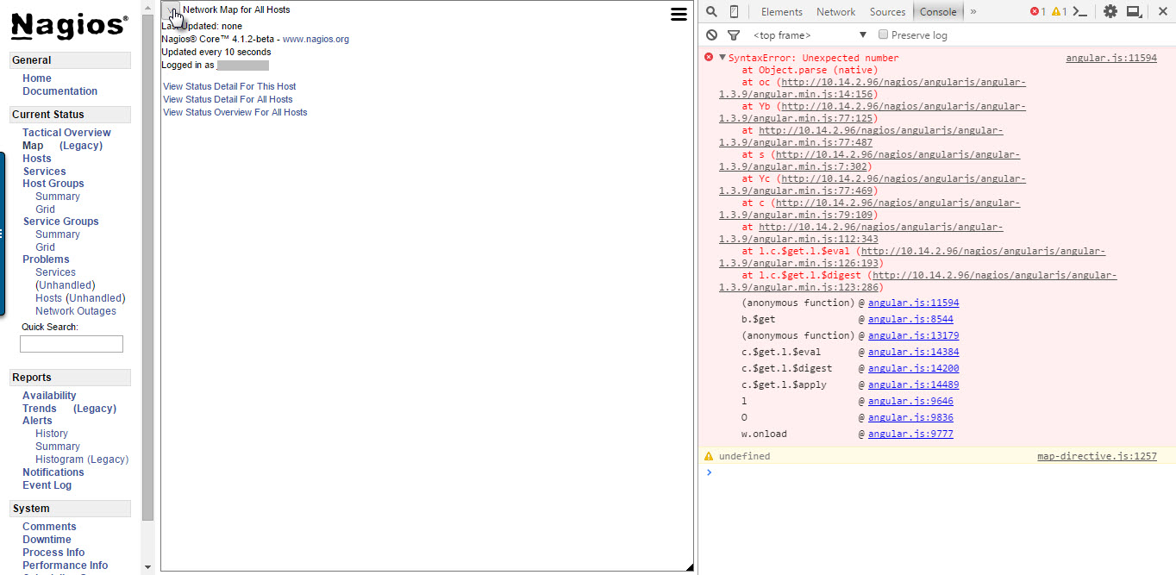Open Tactical Overview in sidebar
1176x575 pixels.
[66, 133]
